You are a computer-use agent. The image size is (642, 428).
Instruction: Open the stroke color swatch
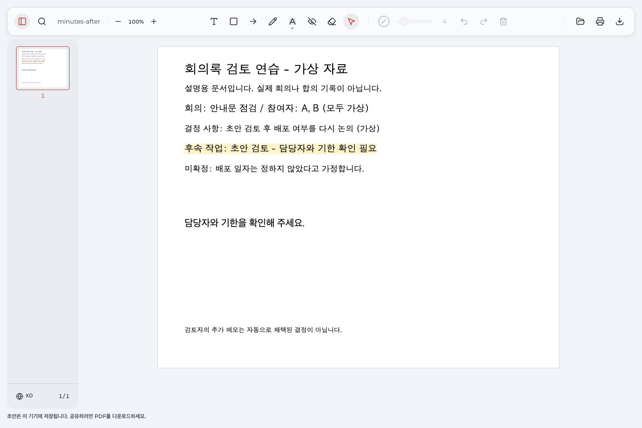(x=384, y=21)
